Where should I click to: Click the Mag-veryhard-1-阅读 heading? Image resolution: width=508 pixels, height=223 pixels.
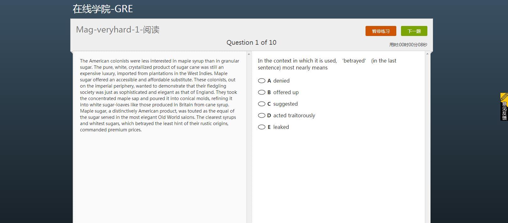pos(118,30)
